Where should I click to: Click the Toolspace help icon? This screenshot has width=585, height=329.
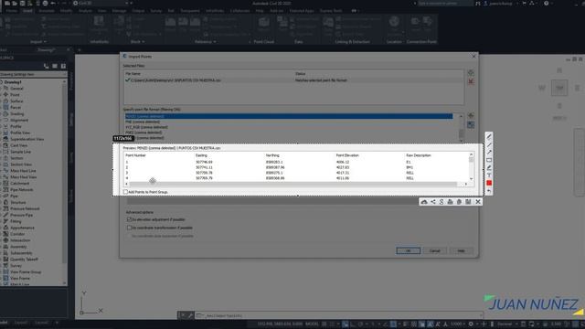pyautogui.click(x=63, y=66)
